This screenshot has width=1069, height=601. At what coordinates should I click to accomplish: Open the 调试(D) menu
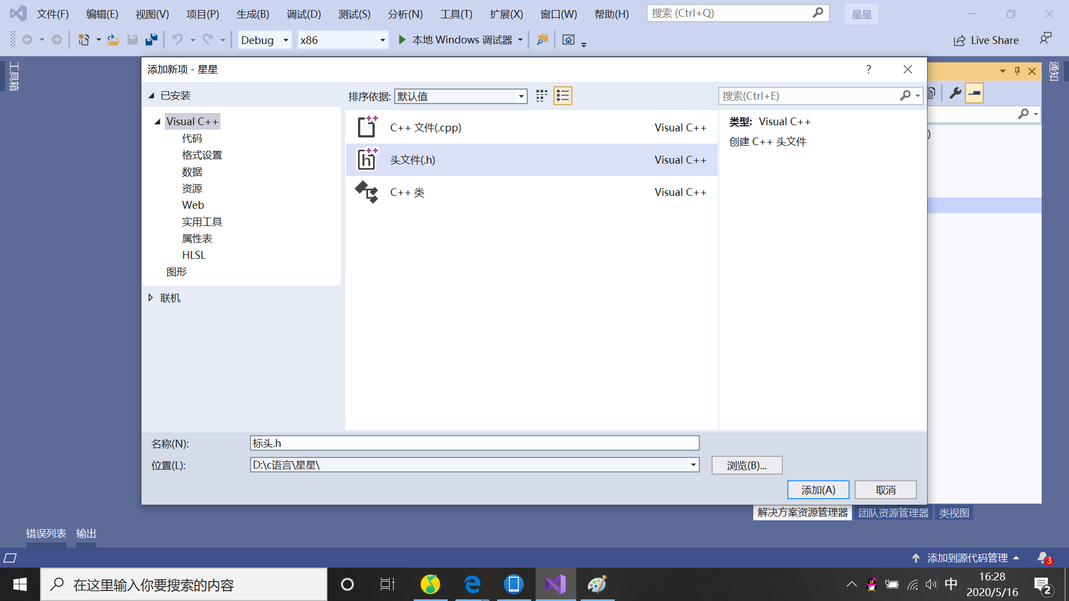303,14
